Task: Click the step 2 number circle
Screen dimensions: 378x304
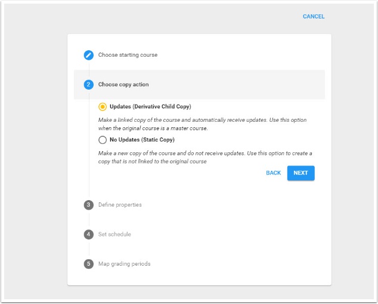Action: tap(89, 85)
